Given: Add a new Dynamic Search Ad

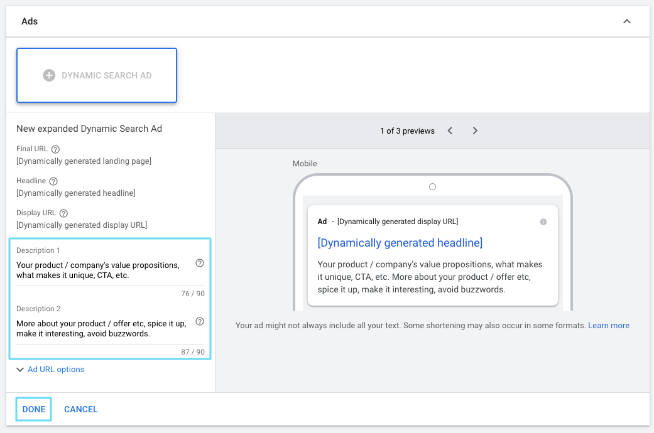Looking at the screenshot, I should (x=97, y=75).
